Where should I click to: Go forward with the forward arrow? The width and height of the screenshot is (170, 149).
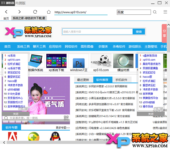pos(20,12)
